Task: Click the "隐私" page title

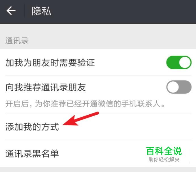Action: pyautogui.click(x=41, y=11)
